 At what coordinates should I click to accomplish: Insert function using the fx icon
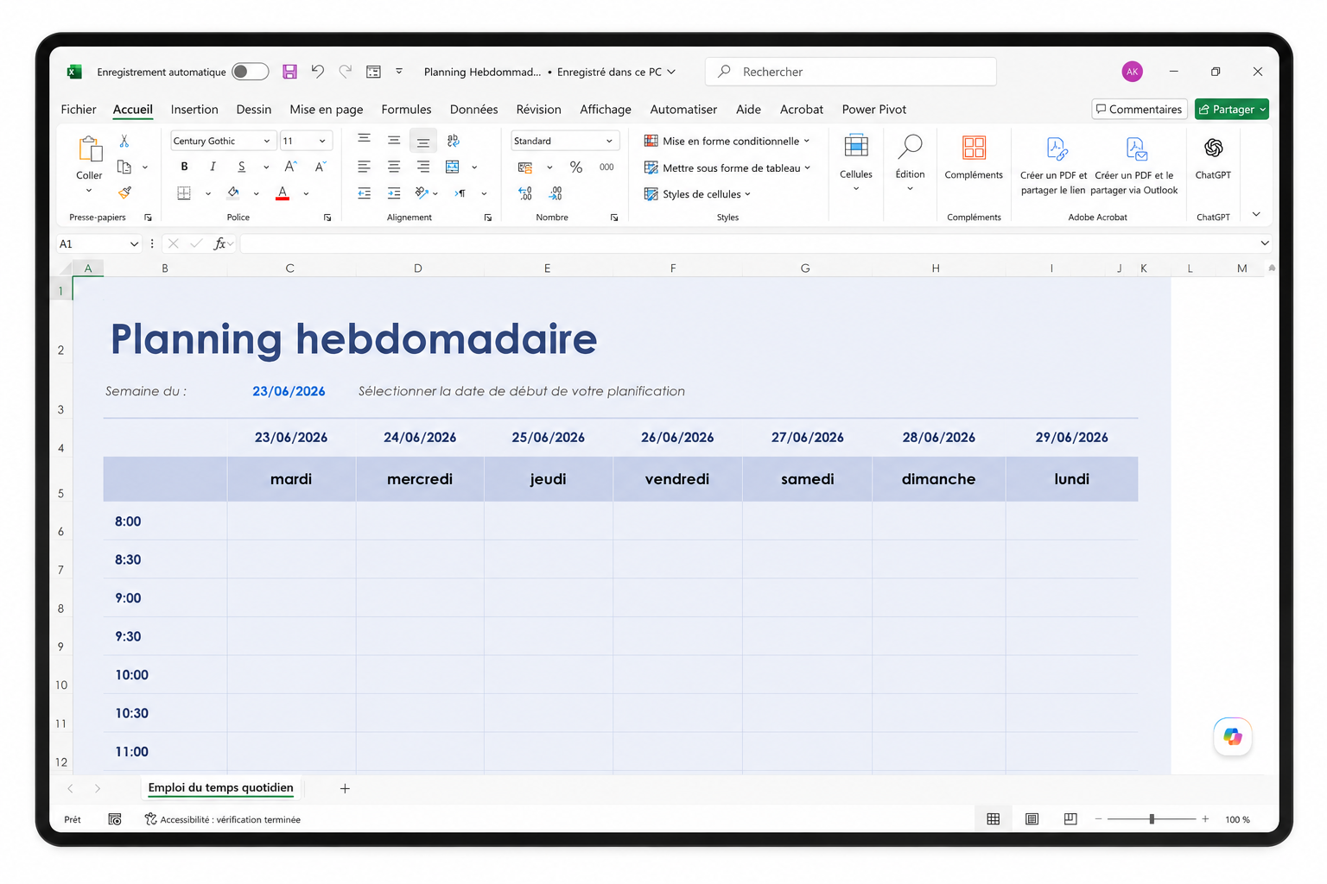220,243
